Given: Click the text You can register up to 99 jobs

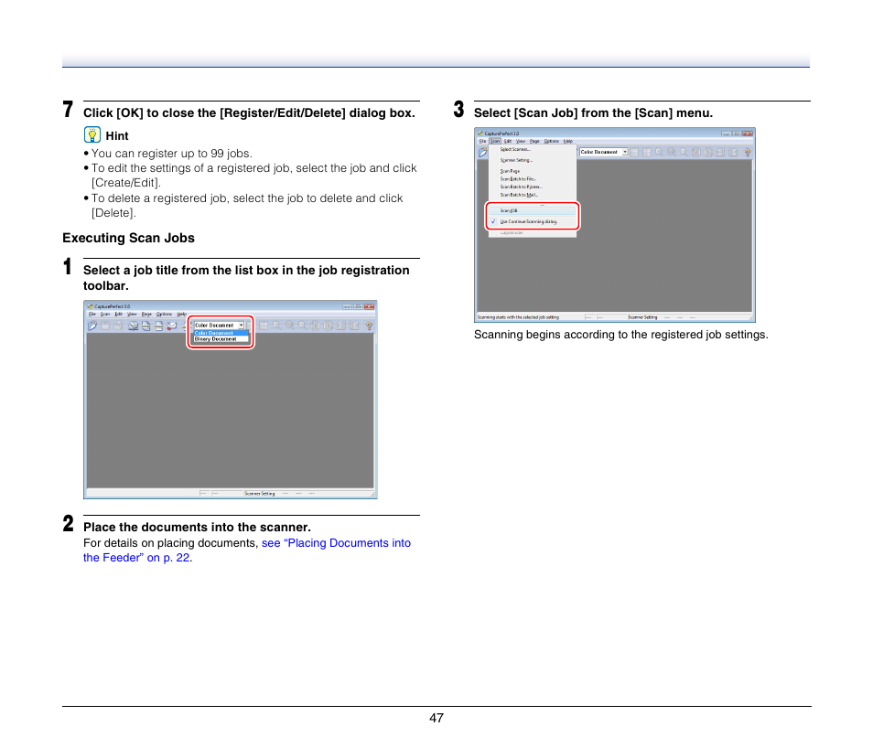Looking at the screenshot, I should pyautogui.click(x=171, y=154).
